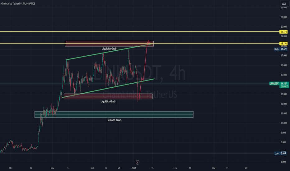This screenshot has width=290, height=171.
Task: Click the 8.000 price axis label
Action: (284, 142)
